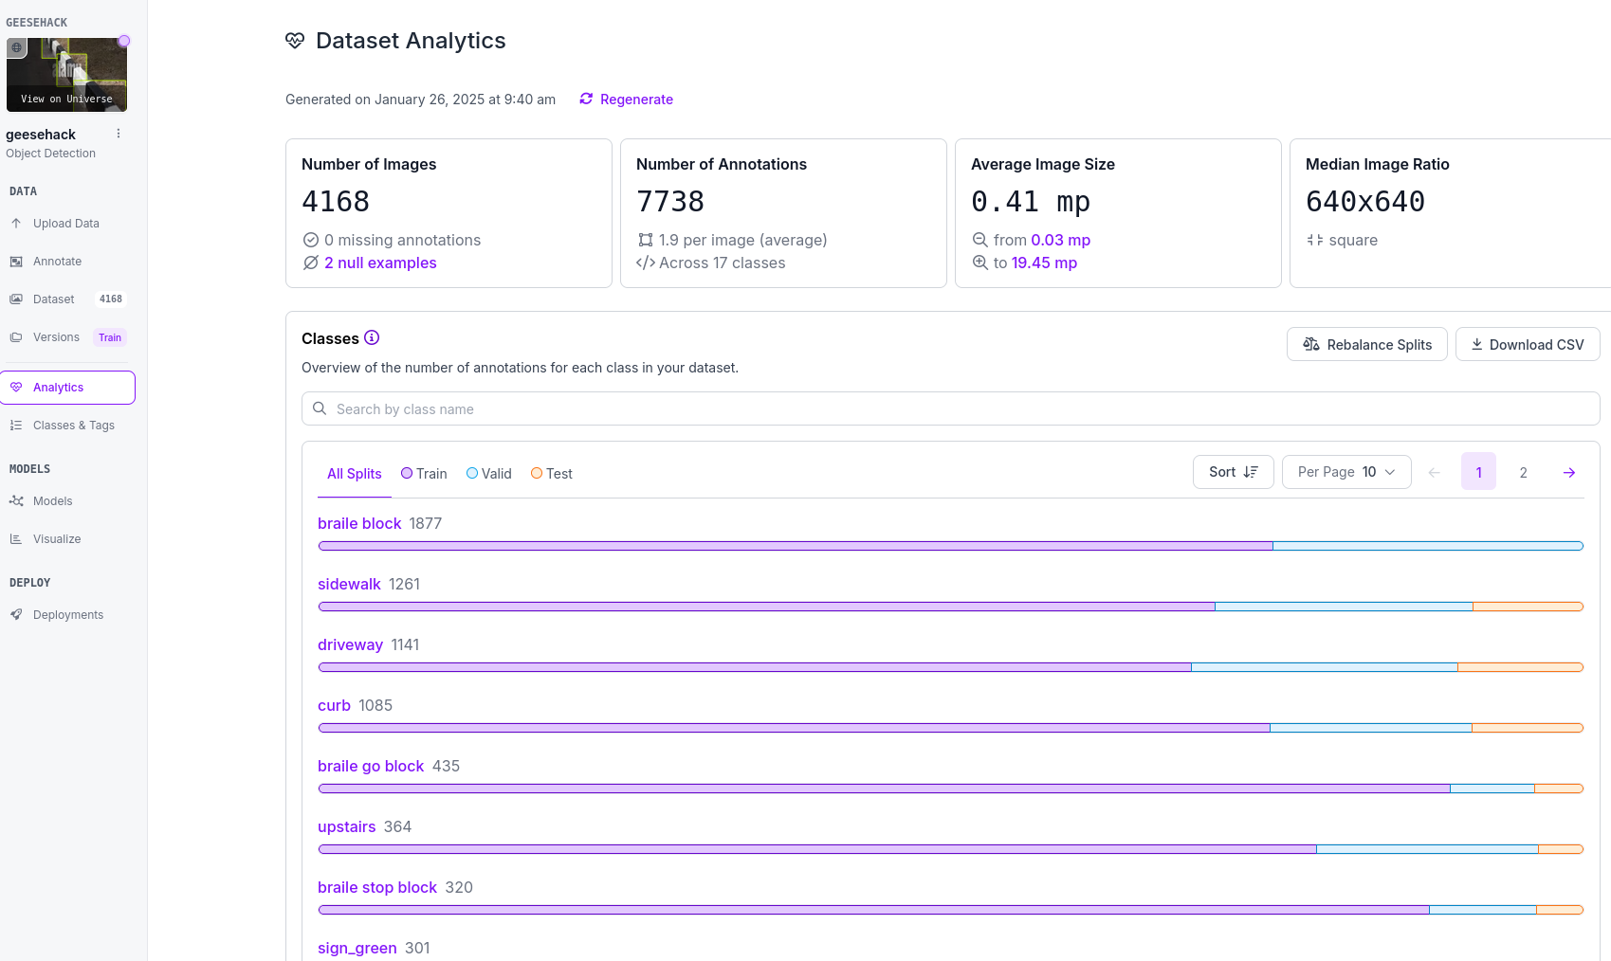Click the Upload Data arrow icon
This screenshot has height=961, width=1611.
coord(16,224)
